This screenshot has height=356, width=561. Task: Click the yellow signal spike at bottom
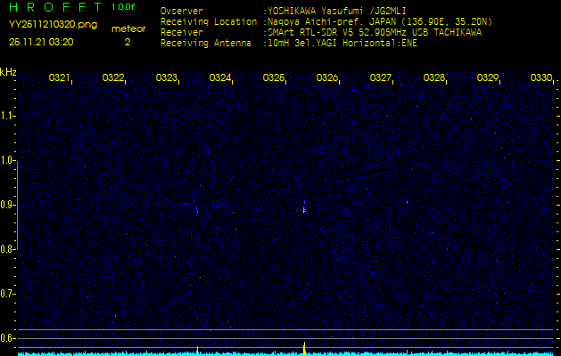coord(304,347)
